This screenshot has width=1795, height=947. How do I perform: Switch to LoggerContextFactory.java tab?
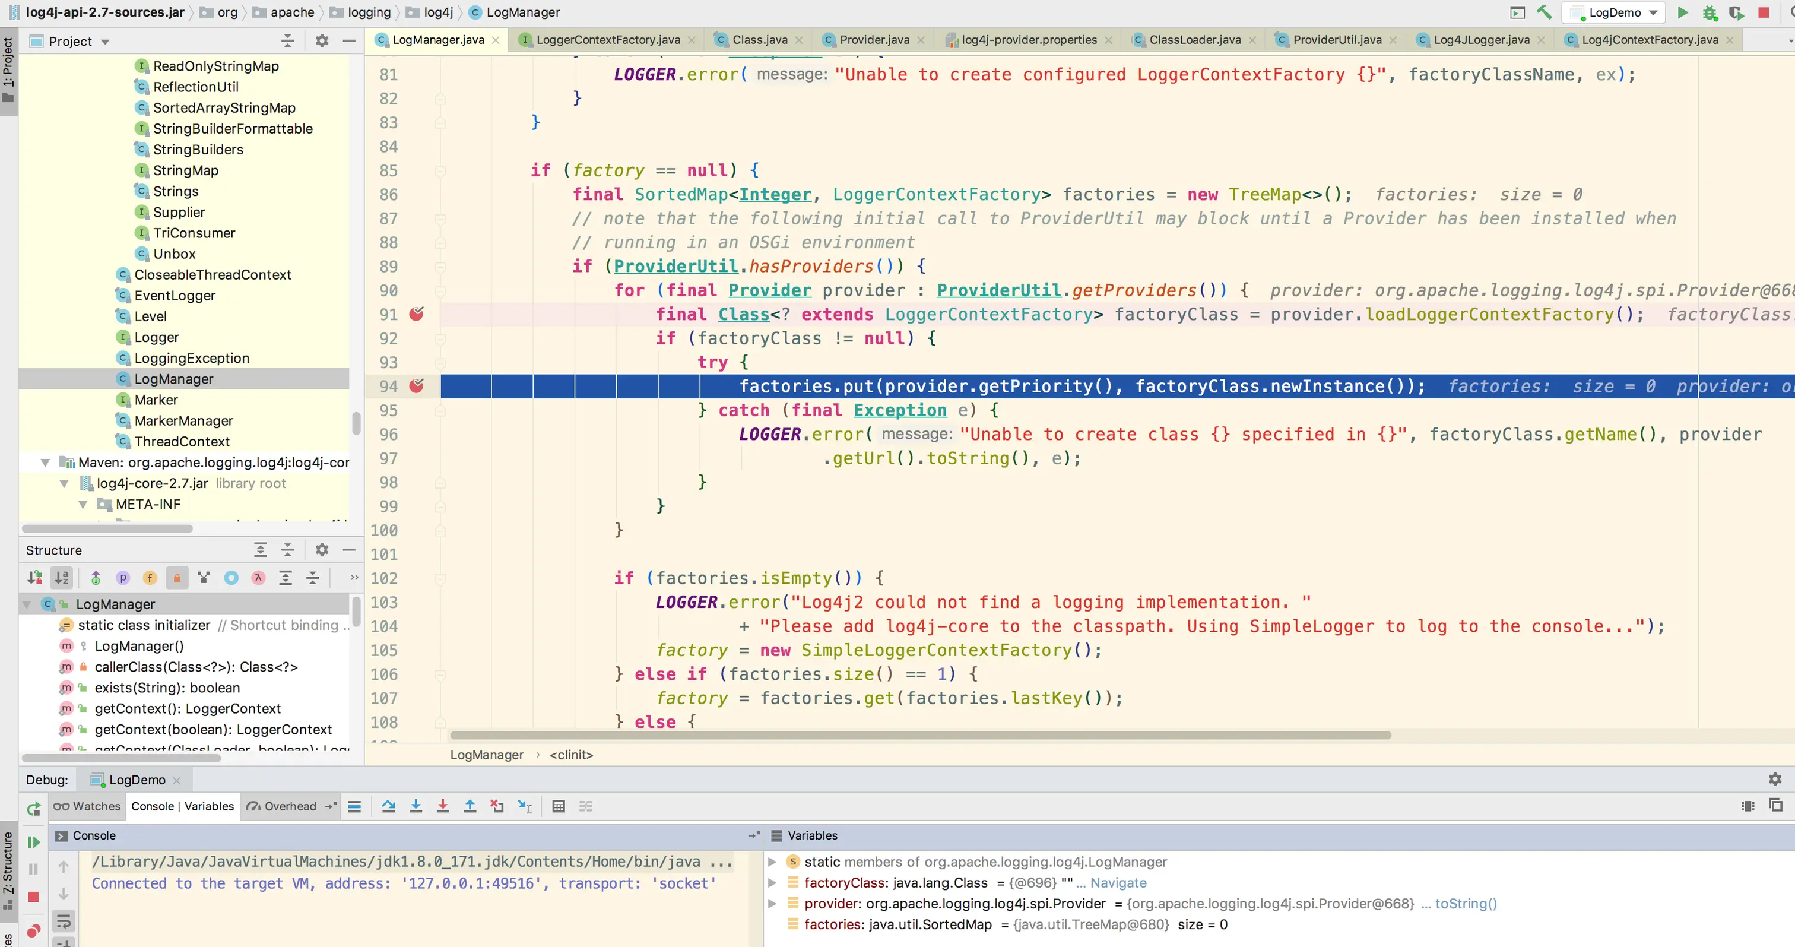(x=608, y=40)
